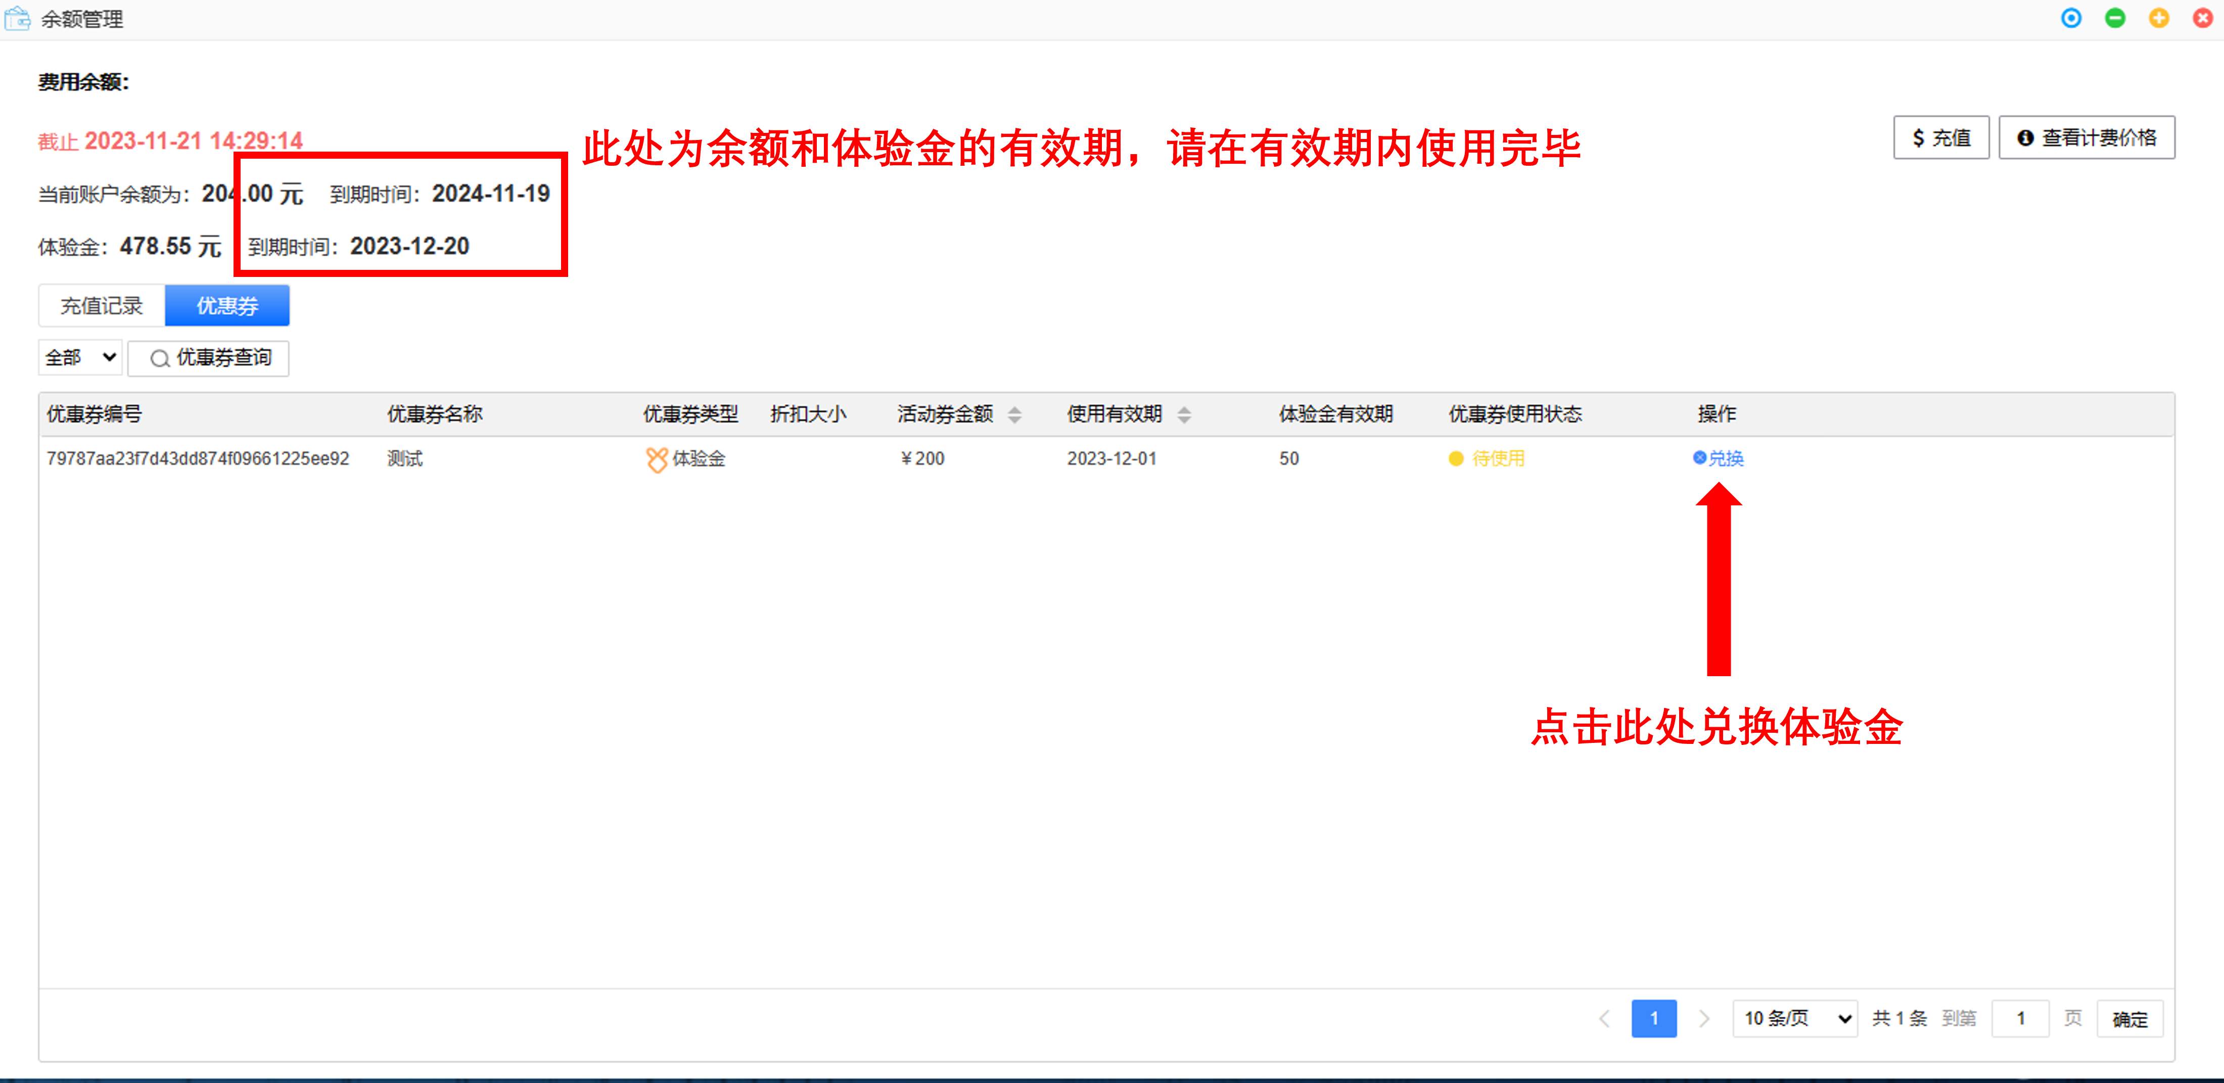Image resolution: width=2224 pixels, height=1083 pixels.
Task: Click the 待使用 status text
Action: [1498, 458]
